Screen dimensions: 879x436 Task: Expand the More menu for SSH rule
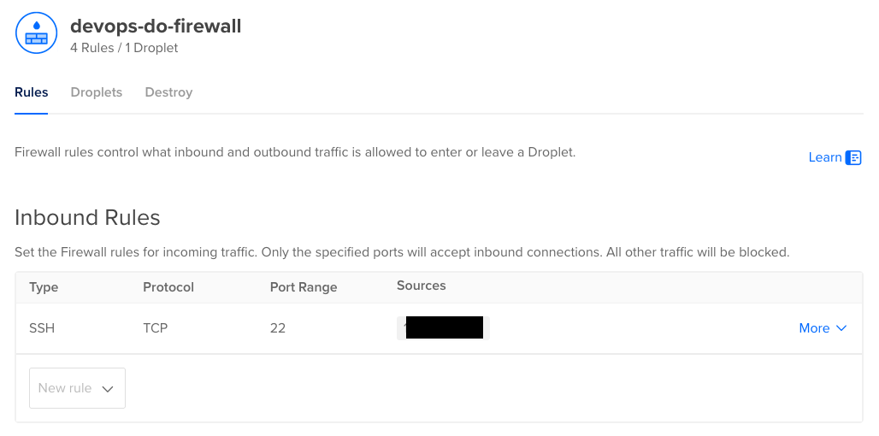pos(823,327)
